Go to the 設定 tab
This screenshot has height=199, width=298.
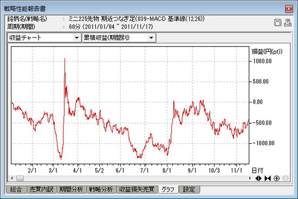[x=189, y=189]
